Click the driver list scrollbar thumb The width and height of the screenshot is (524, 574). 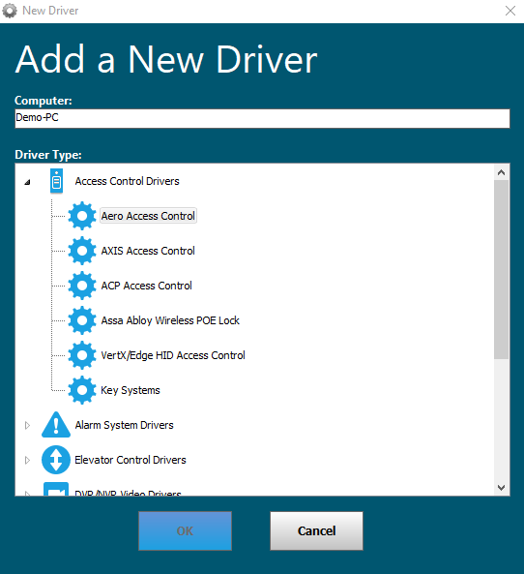click(502, 269)
